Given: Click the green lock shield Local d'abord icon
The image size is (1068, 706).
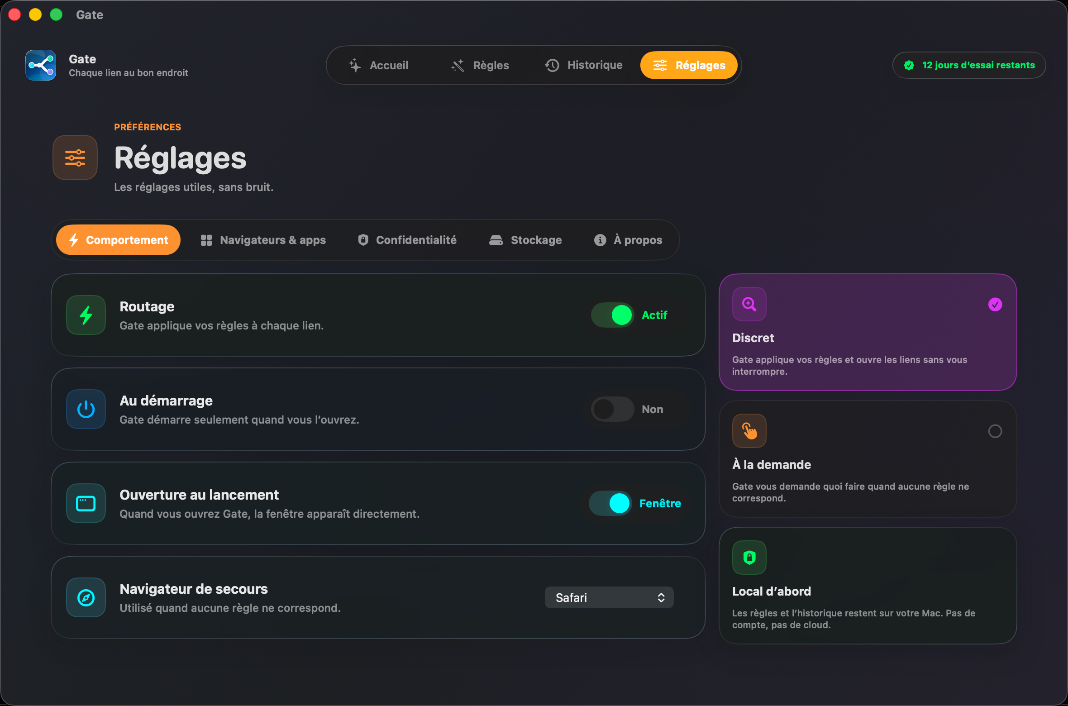Looking at the screenshot, I should point(749,558).
